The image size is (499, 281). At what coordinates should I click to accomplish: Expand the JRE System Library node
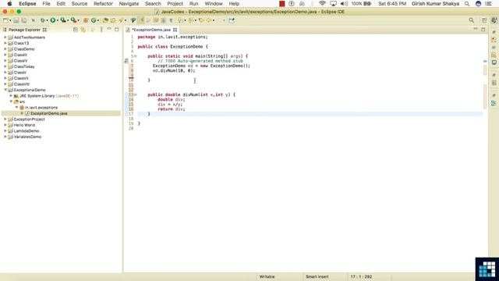pyautogui.click(x=11, y=95)
